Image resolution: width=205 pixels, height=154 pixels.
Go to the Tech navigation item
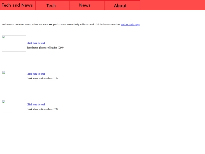click(x=53, y=5)
